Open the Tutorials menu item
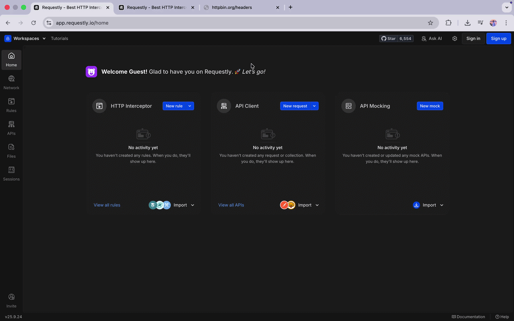Viewport: 514px width, 321px height. click(x=59, y=39)
